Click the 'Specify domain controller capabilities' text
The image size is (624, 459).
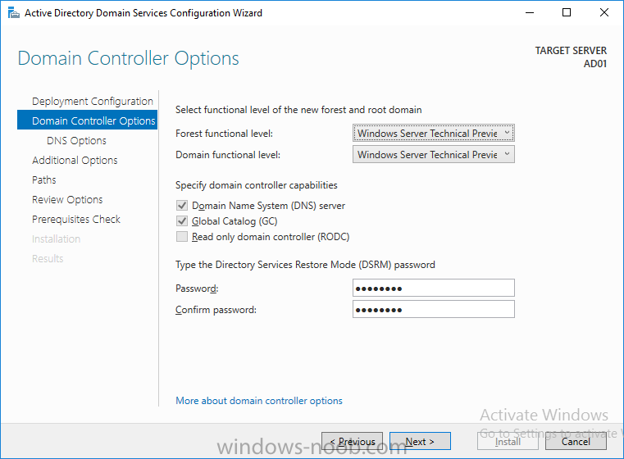click(257, 185)
